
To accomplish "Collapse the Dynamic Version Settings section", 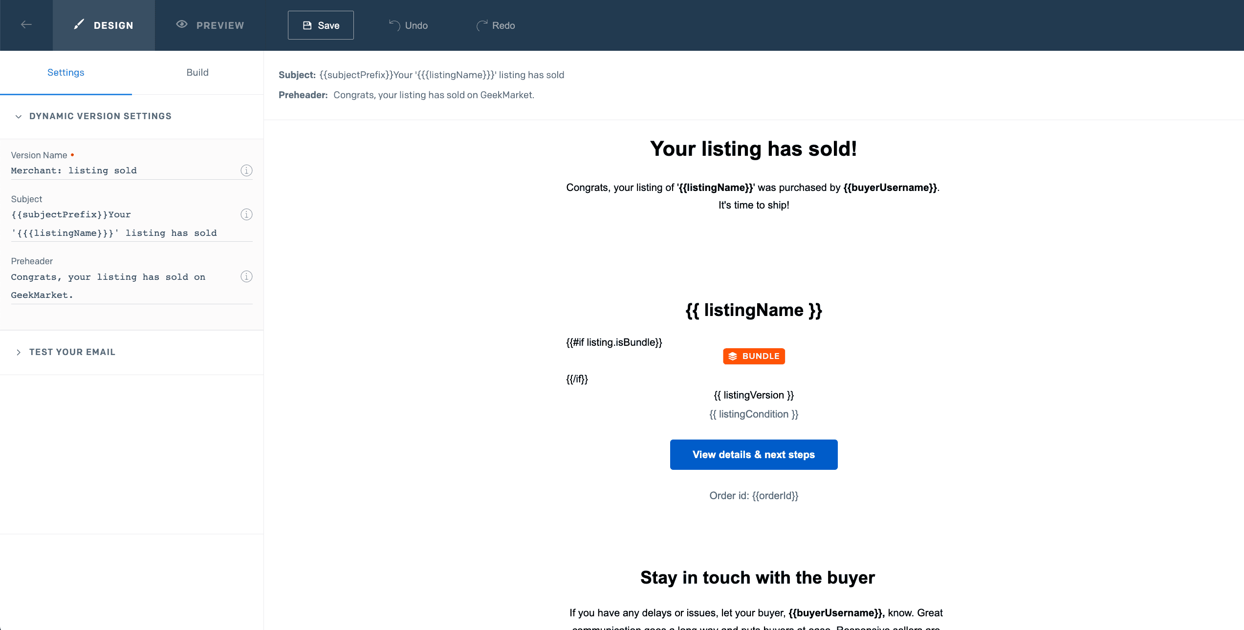I will [18, 116].
